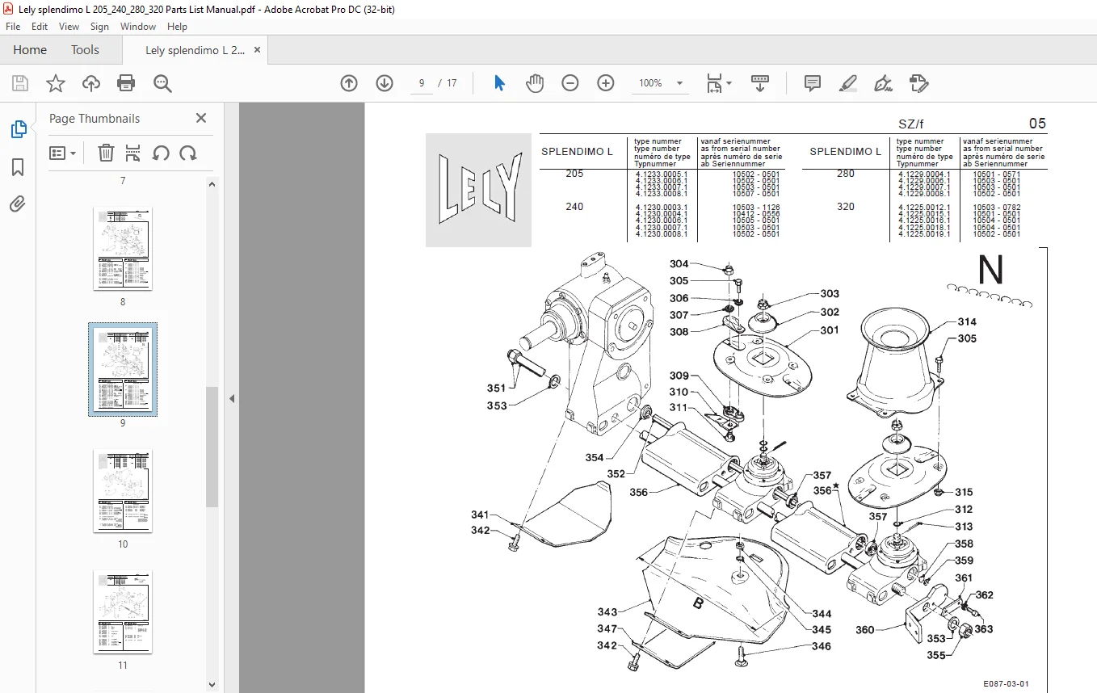The image size is (1097, 693).
Task: Select the Lely splendimo document tab
Action: tap(194, 50)
